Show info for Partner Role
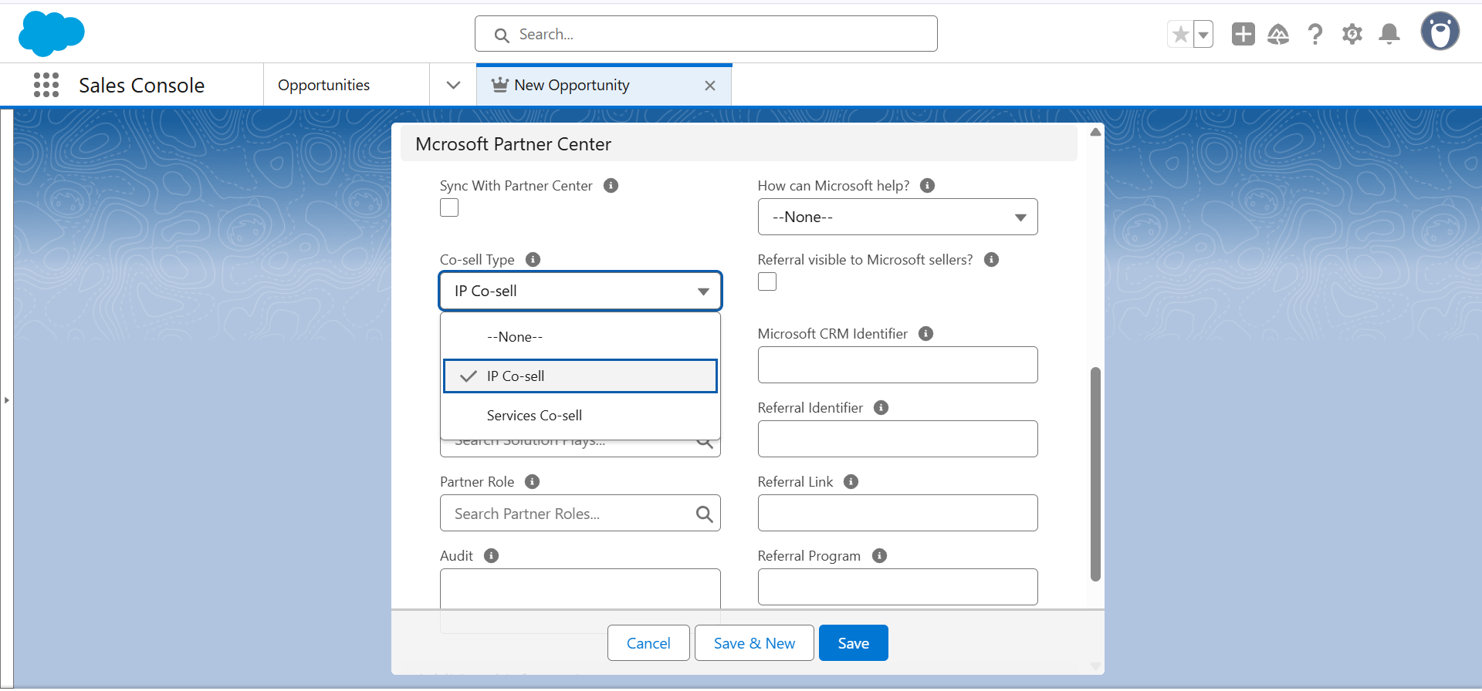 (533, 482)
